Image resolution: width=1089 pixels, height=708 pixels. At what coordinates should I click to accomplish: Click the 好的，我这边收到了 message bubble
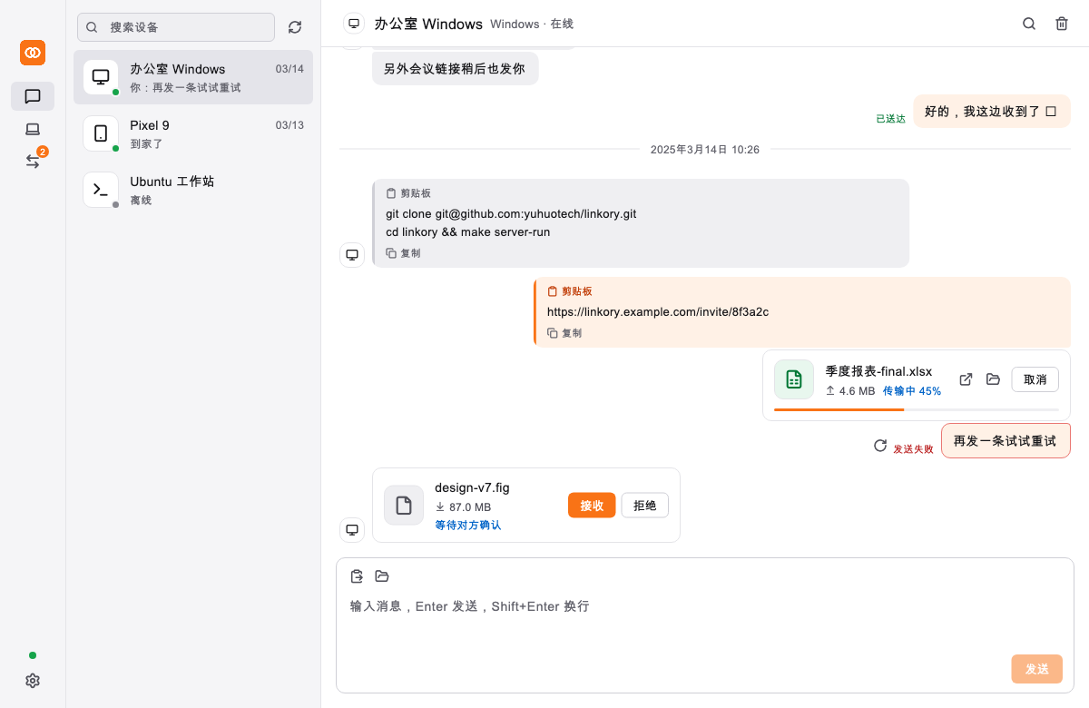[x=992, y=112]
